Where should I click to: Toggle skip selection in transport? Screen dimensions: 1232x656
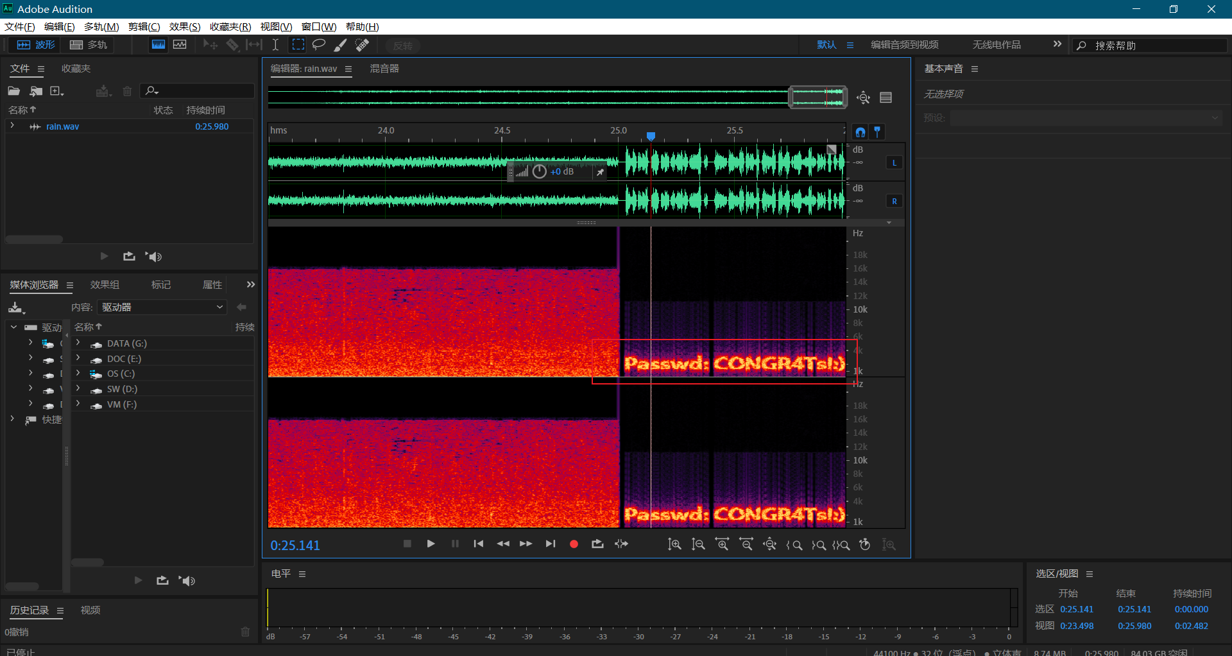click(x=621, y=544)
